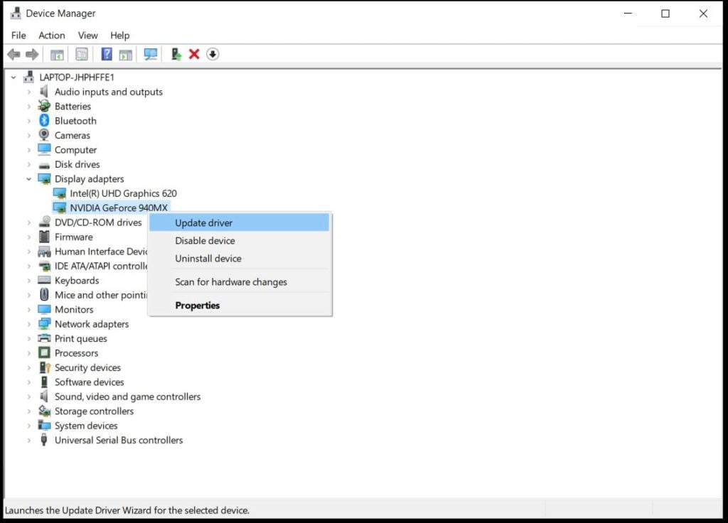Select the Storage controllers label
Viewport: 728px width, 523px height.
click(x=94, y=411)
